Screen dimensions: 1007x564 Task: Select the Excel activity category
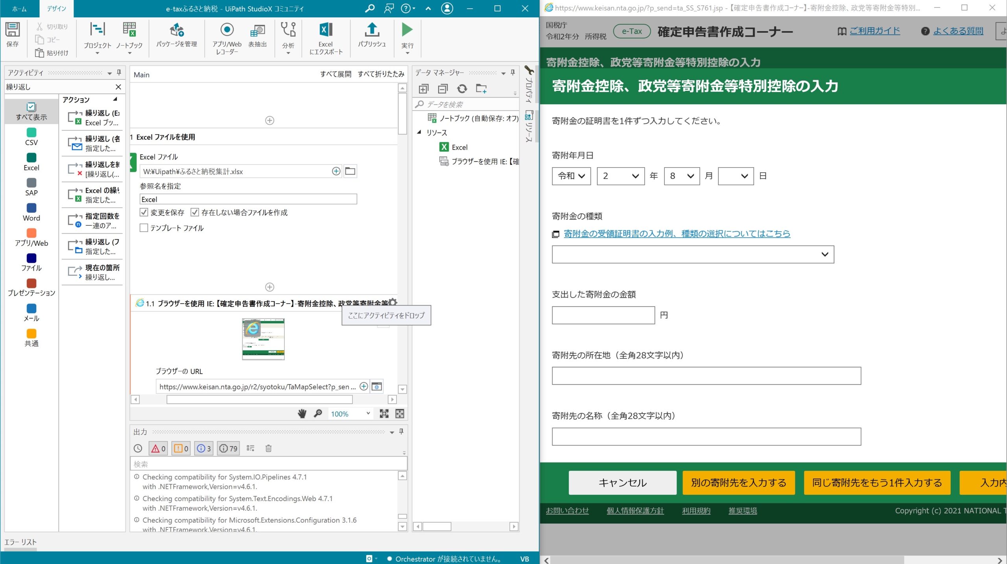[31, 162]
